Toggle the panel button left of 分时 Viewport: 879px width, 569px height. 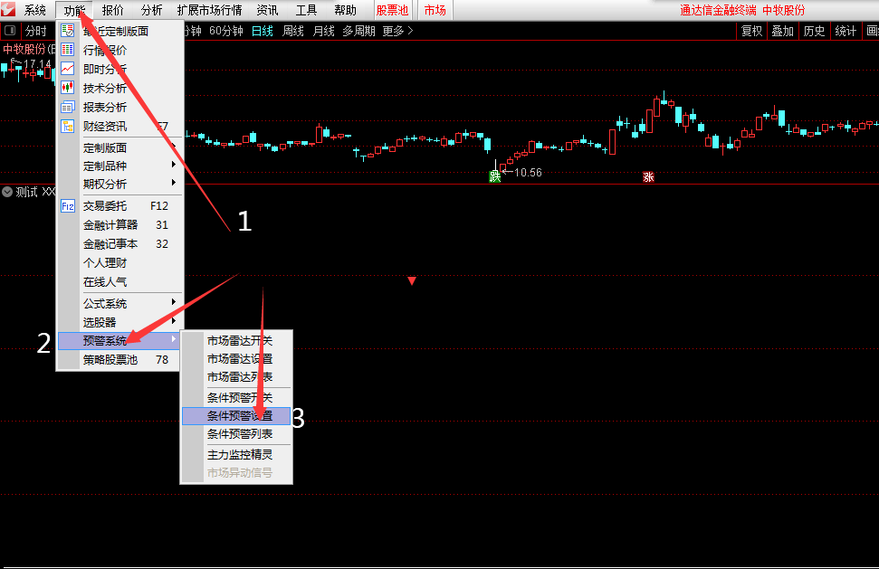coord(10,31)
